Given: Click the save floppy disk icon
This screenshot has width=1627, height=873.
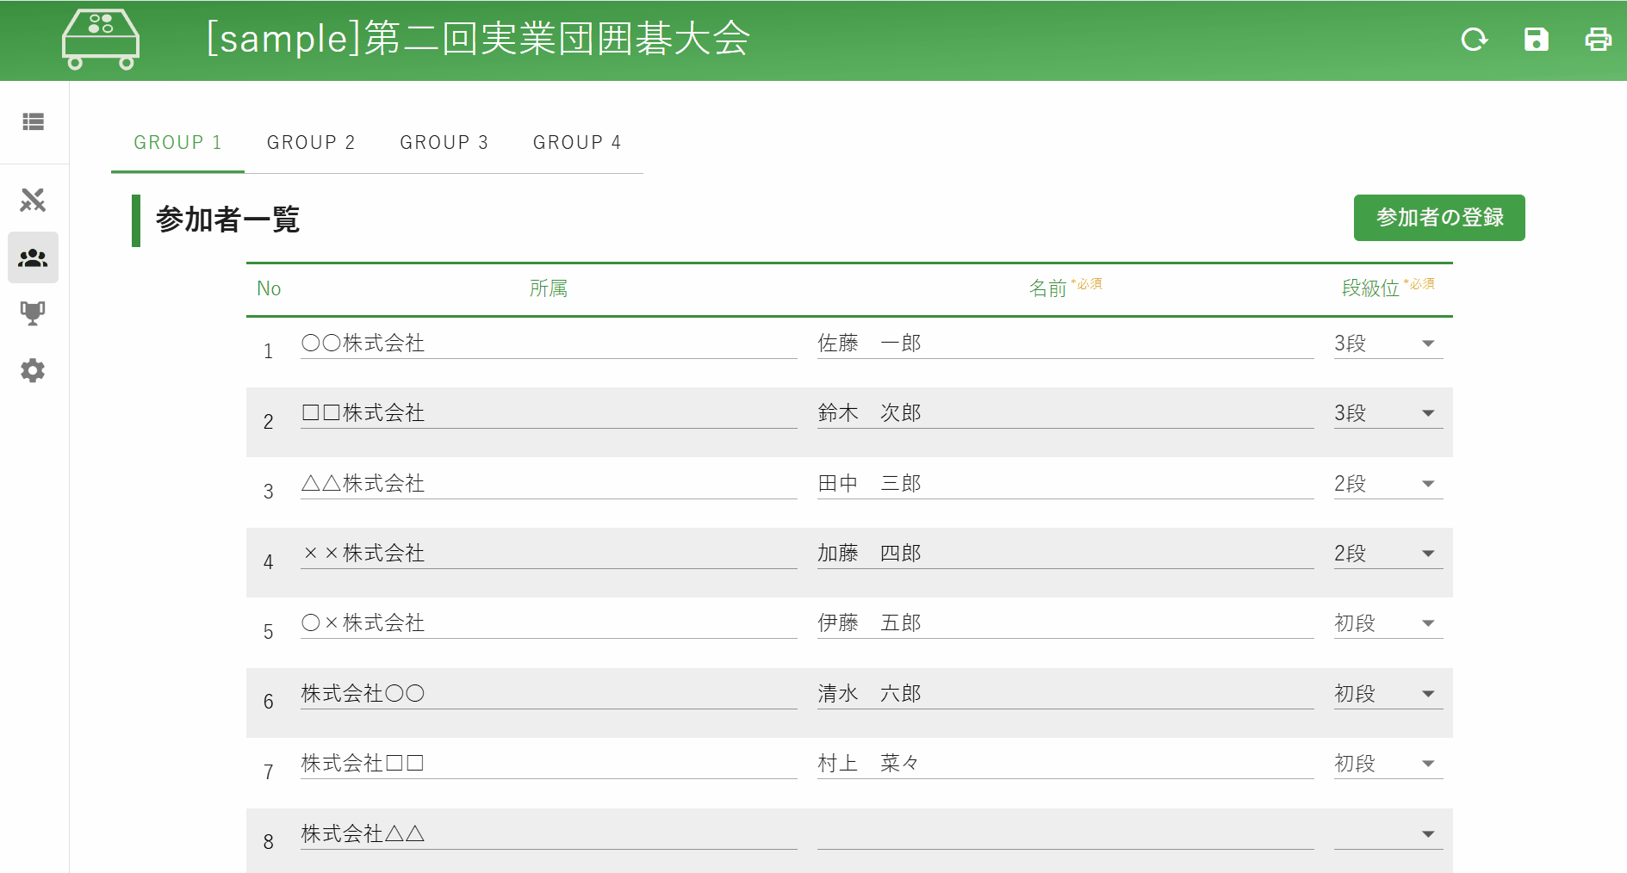Looking at the screenshot, I should [1537, 40].
